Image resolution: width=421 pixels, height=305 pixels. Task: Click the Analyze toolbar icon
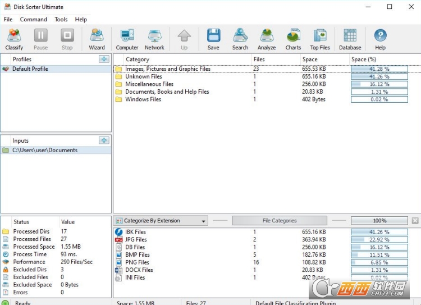(267, 39)
